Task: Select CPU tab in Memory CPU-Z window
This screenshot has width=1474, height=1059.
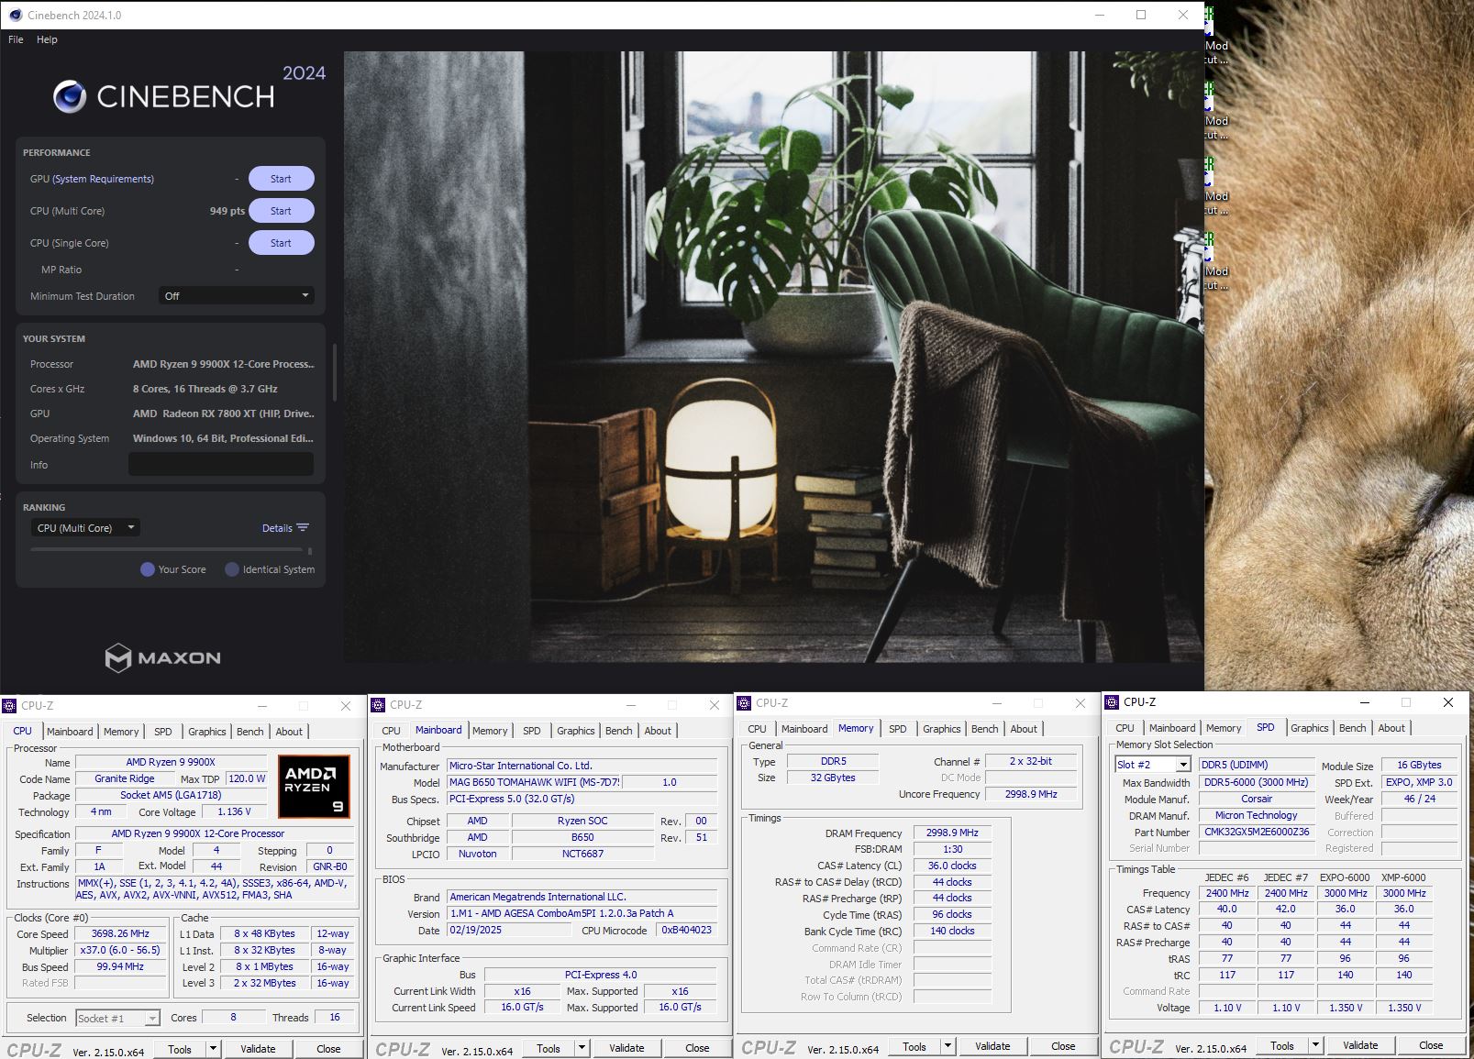Action: click(x=757, y=729)
